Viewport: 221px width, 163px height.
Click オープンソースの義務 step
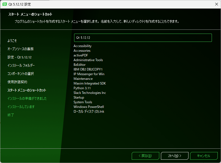click(20, 49)
